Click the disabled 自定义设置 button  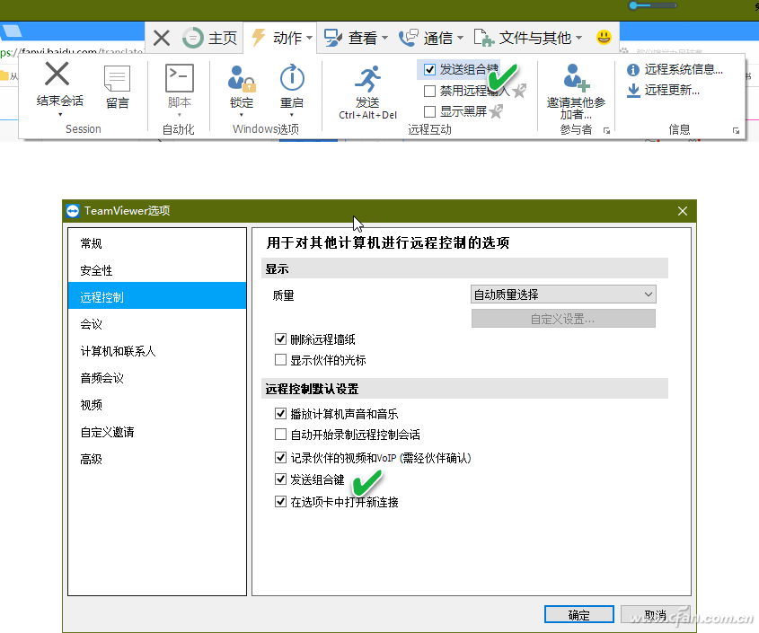pyautogui.click(x=563, y=319)
